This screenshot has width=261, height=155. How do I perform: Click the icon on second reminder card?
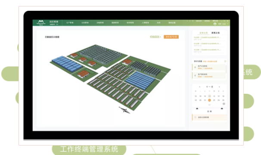pos(195,76)
